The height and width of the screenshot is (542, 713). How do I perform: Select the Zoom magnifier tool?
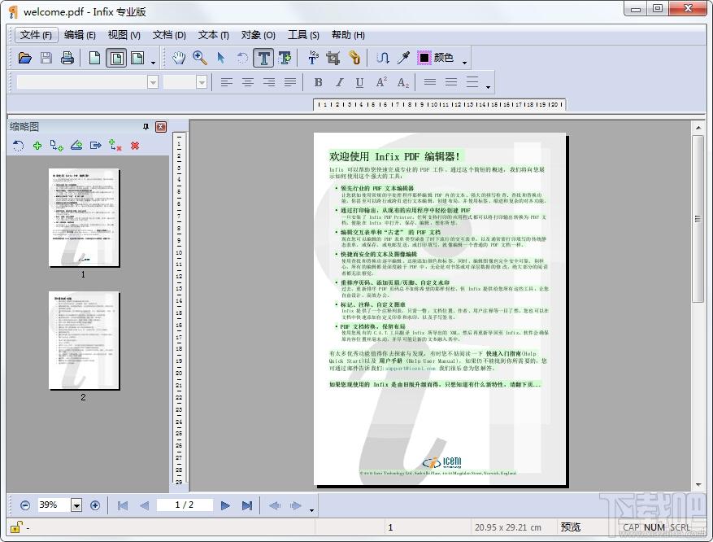pyautogui.click(x=200, y=58)
